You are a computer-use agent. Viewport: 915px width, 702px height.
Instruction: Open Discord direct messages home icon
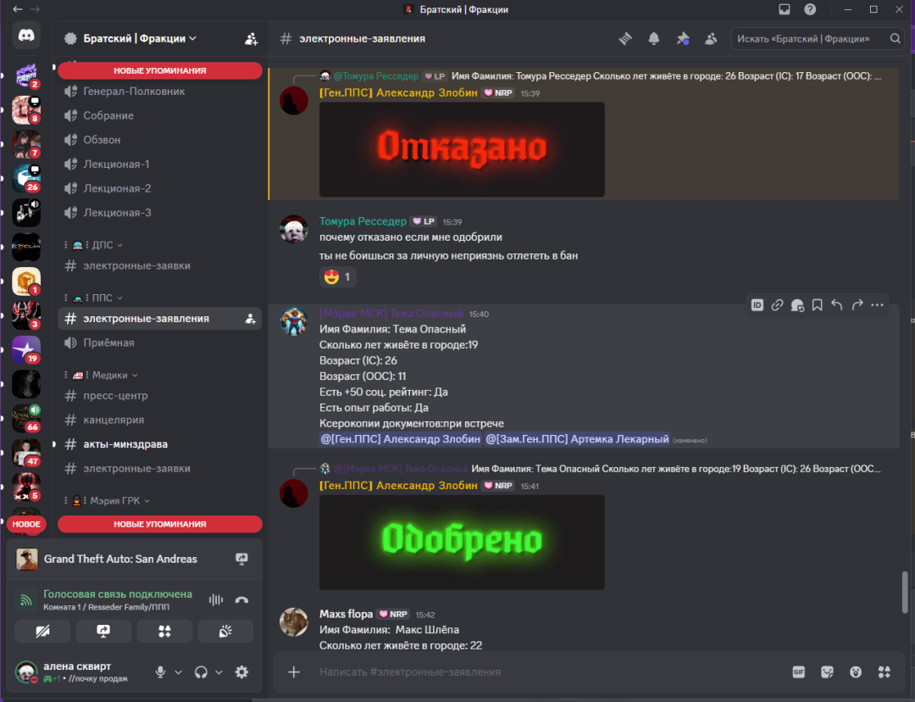[26, 36]
